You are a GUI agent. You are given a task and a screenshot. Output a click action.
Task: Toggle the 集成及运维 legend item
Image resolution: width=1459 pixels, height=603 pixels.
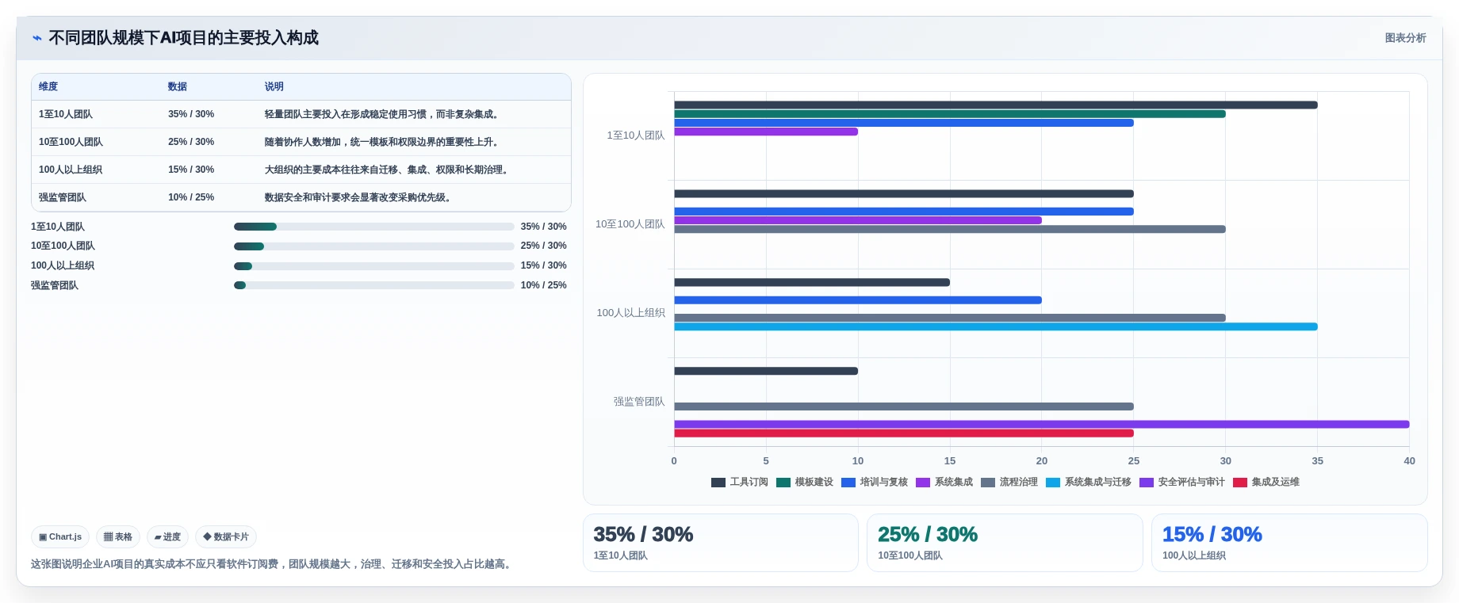tap(1266, 482)
